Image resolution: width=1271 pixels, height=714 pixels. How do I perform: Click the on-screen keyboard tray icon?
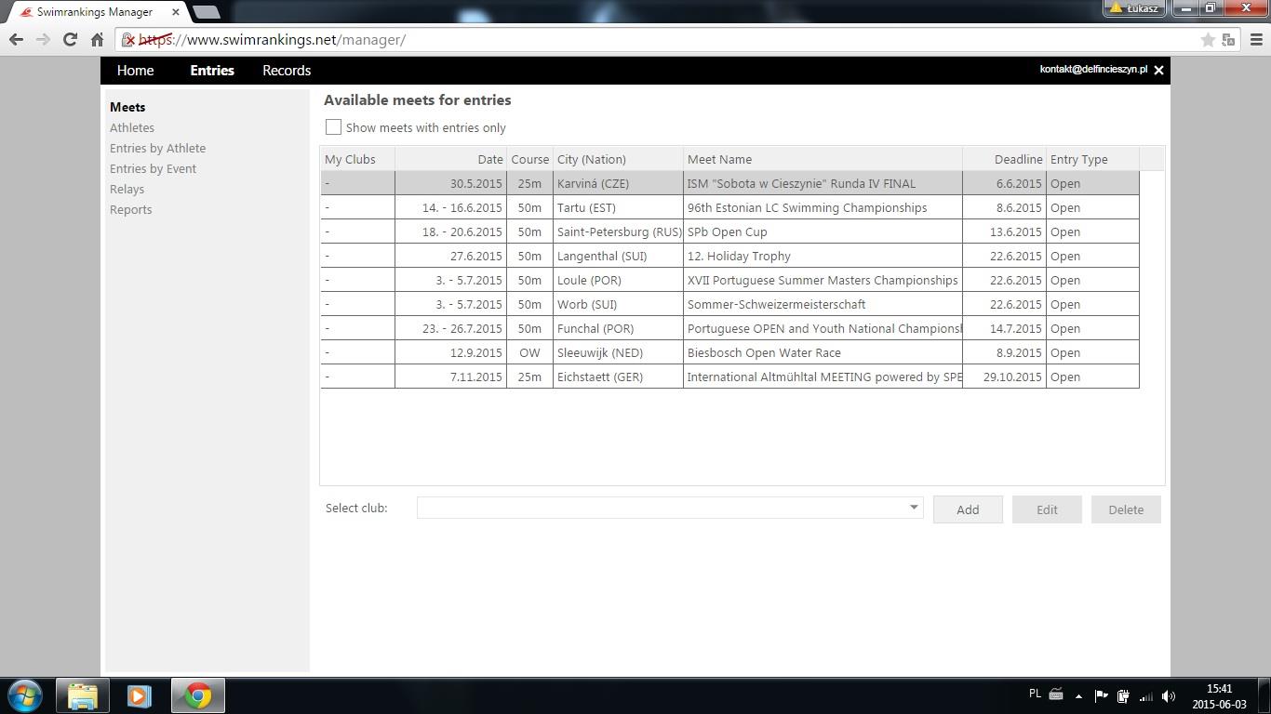1056,694
